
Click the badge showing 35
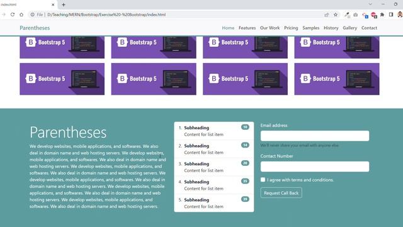(245, 181)
